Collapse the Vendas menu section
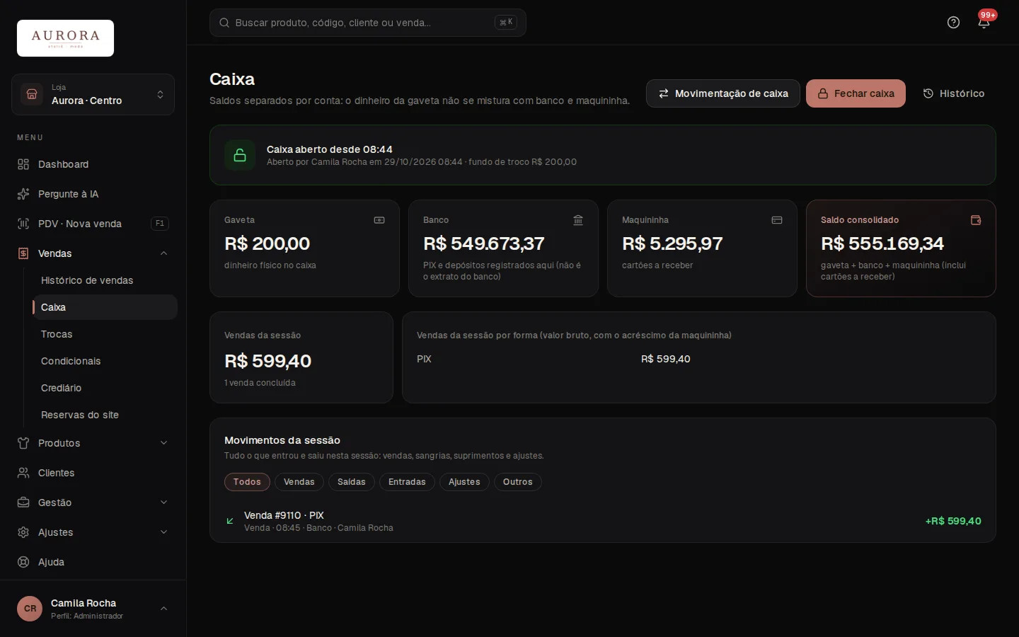Image resolution: width=1019 pixels, height=637 pixels. 93,253
